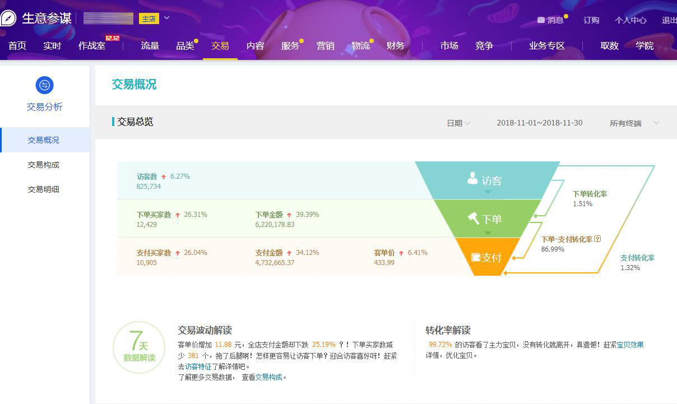Click the 交易分析 circular sidebar icon
The image size is (677, 404).
click(44, 85)
